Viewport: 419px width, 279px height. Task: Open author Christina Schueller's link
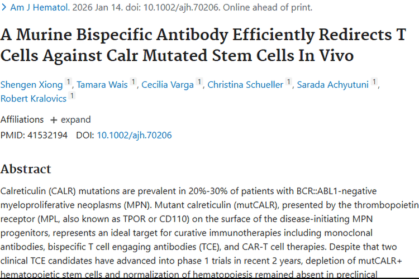coord(245,85)
